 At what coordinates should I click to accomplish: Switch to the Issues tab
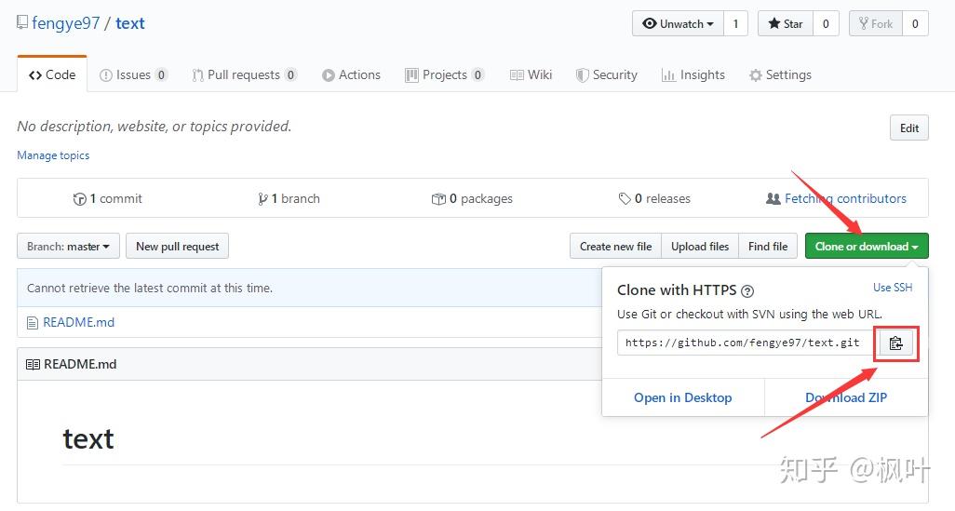(x=133, y=75)
